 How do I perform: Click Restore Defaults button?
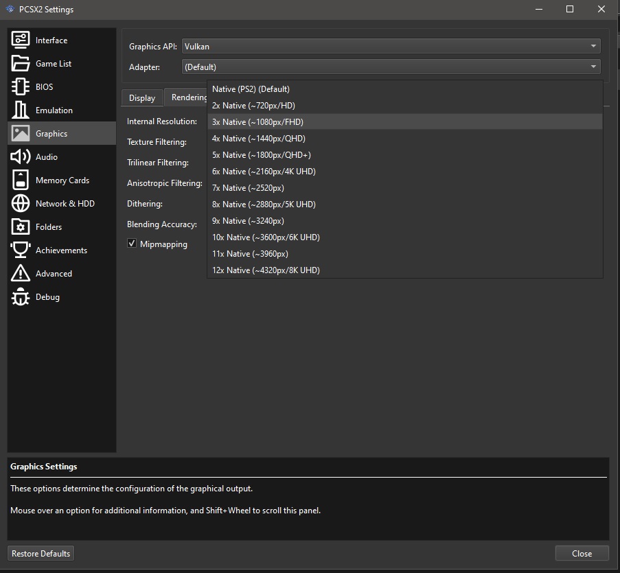41,553
